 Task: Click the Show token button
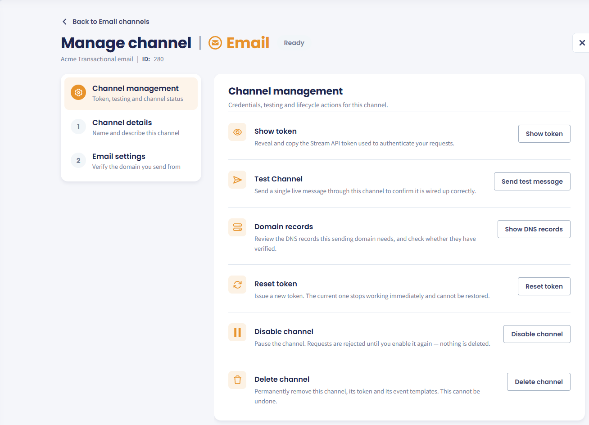click(x=544, y=134)
